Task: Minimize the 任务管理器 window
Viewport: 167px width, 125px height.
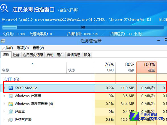Action: tap(159, 40)
